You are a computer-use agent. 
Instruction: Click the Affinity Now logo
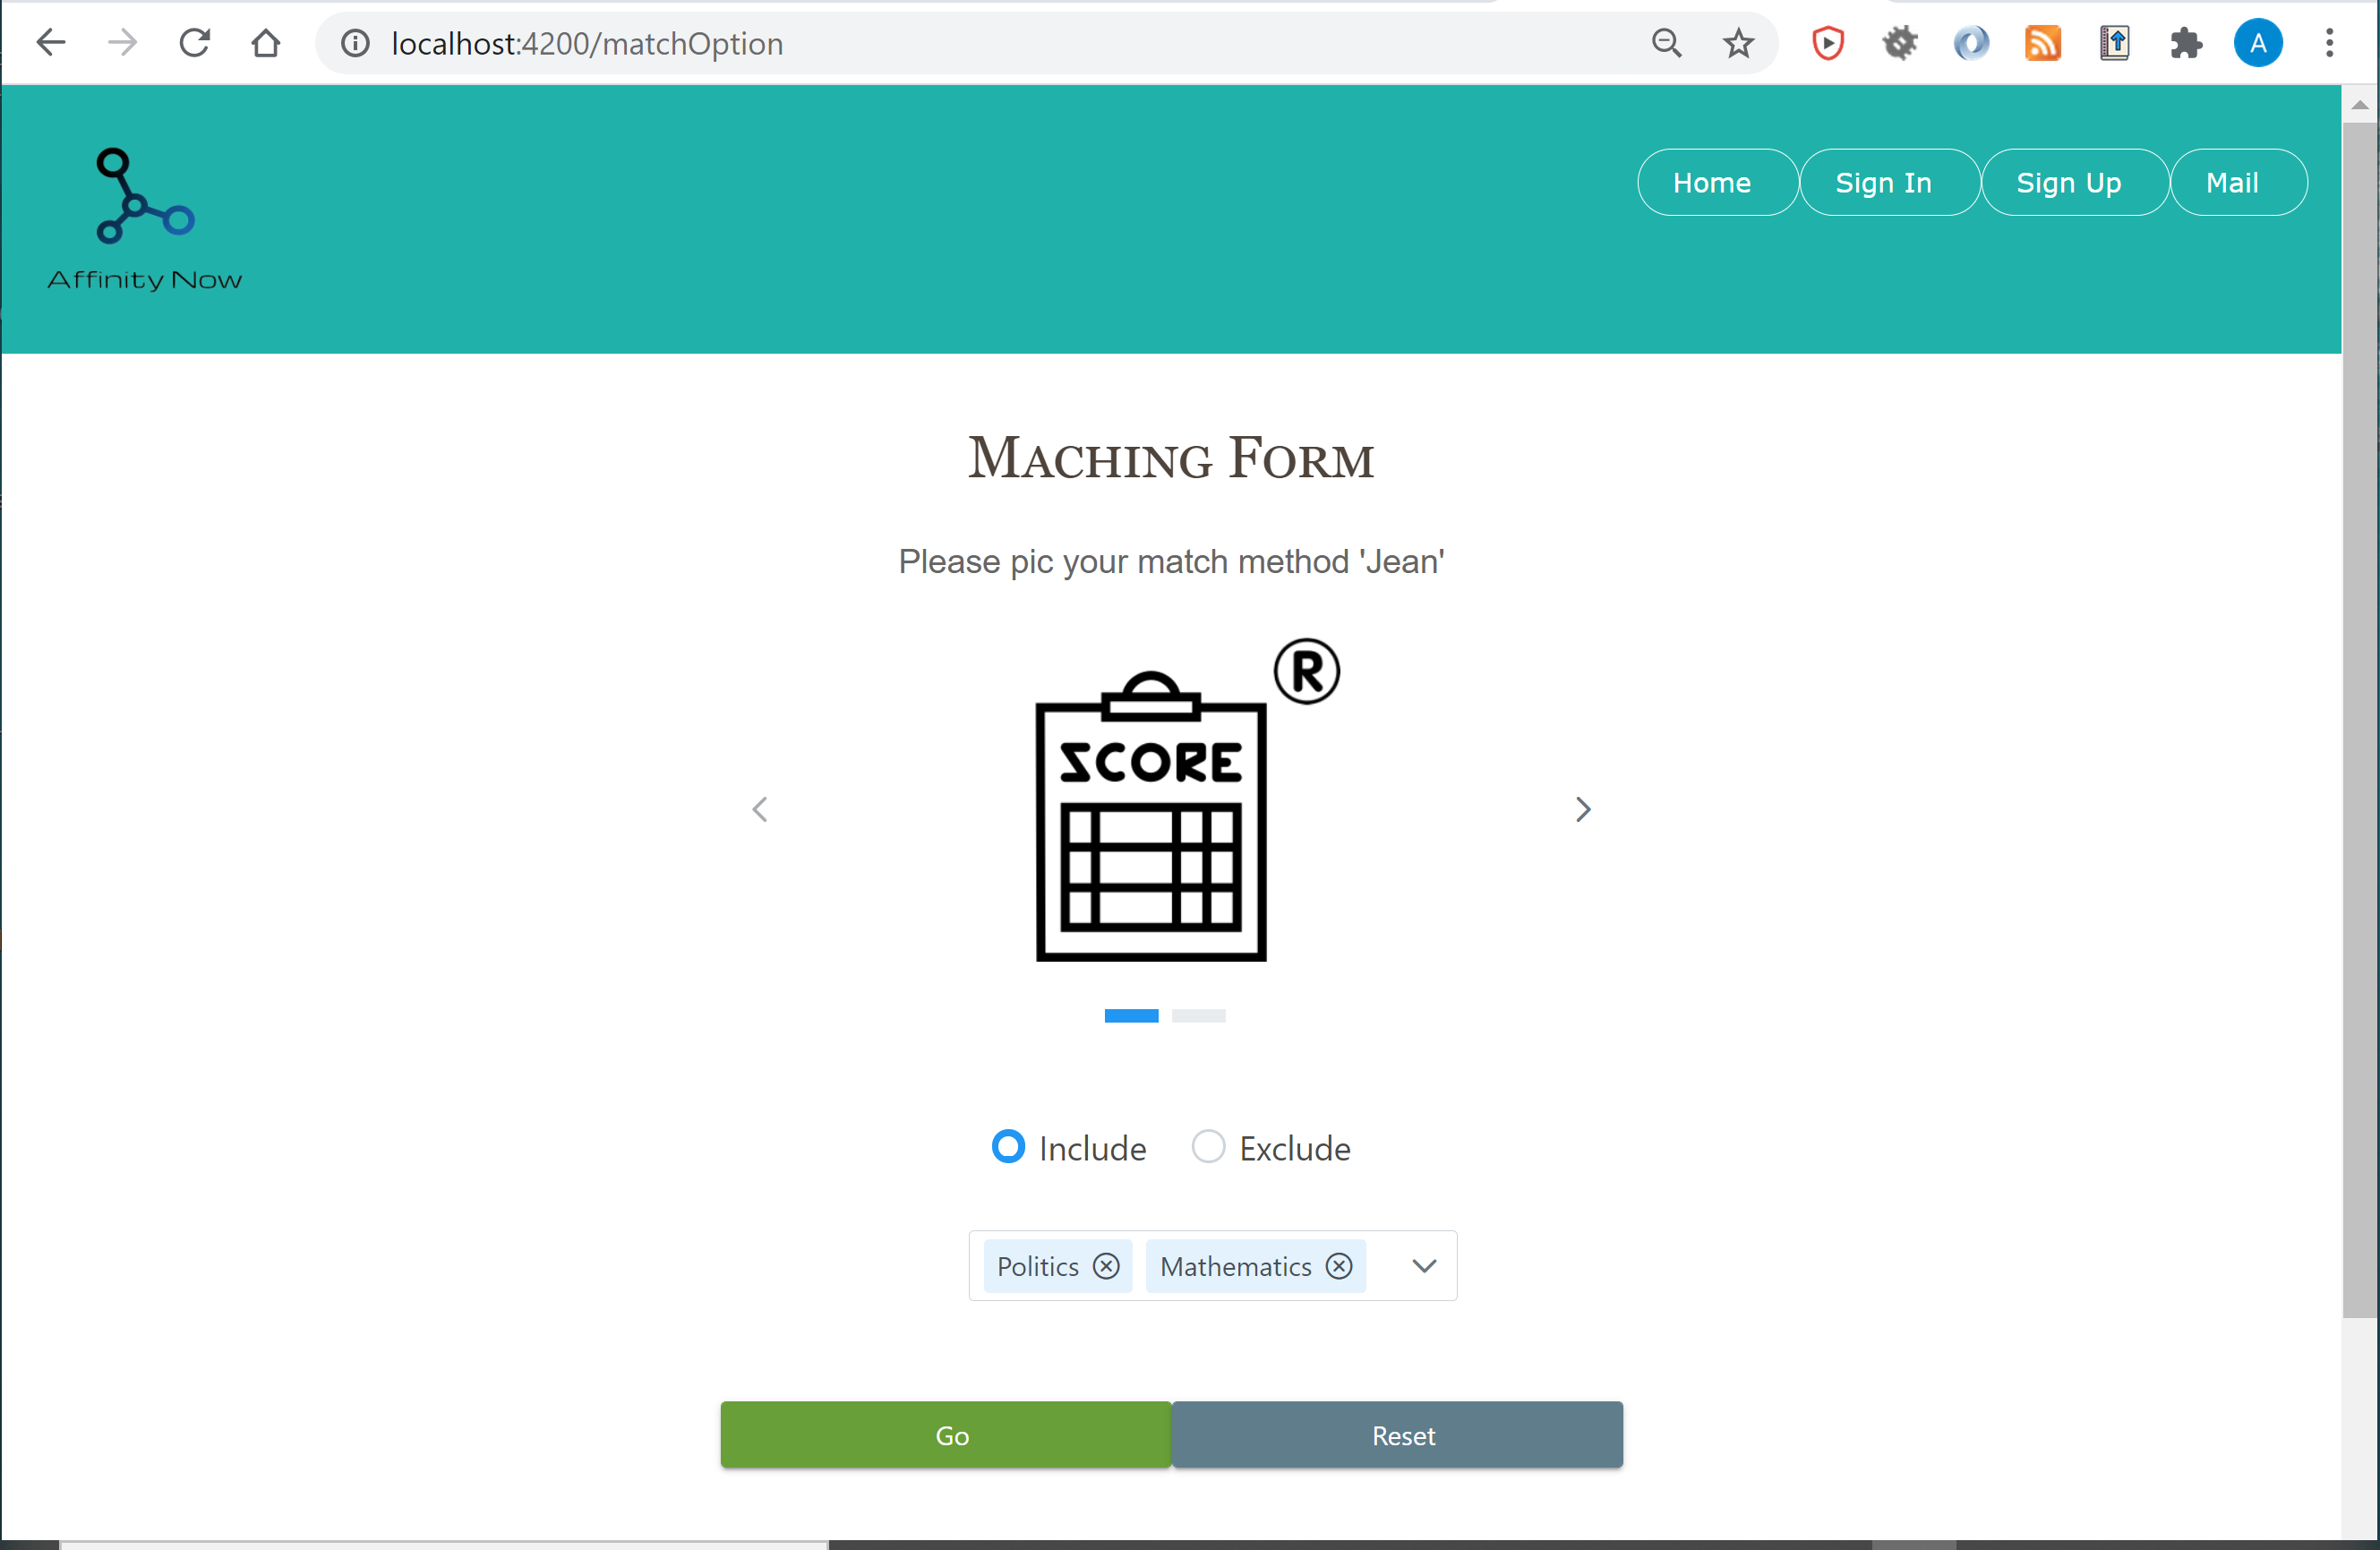[145, 219]
